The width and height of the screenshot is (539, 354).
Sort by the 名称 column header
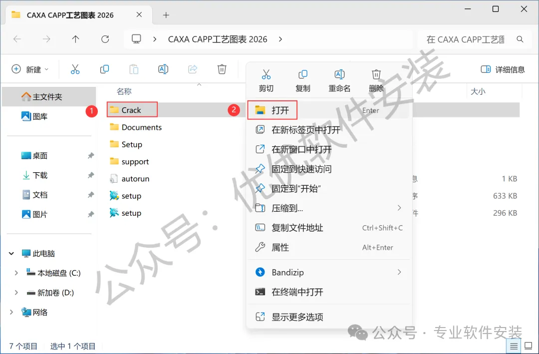tap(124, 91)
